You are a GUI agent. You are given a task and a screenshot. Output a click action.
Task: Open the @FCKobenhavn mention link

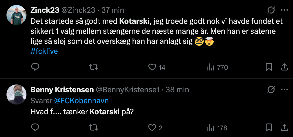click(x=81, y=101)
